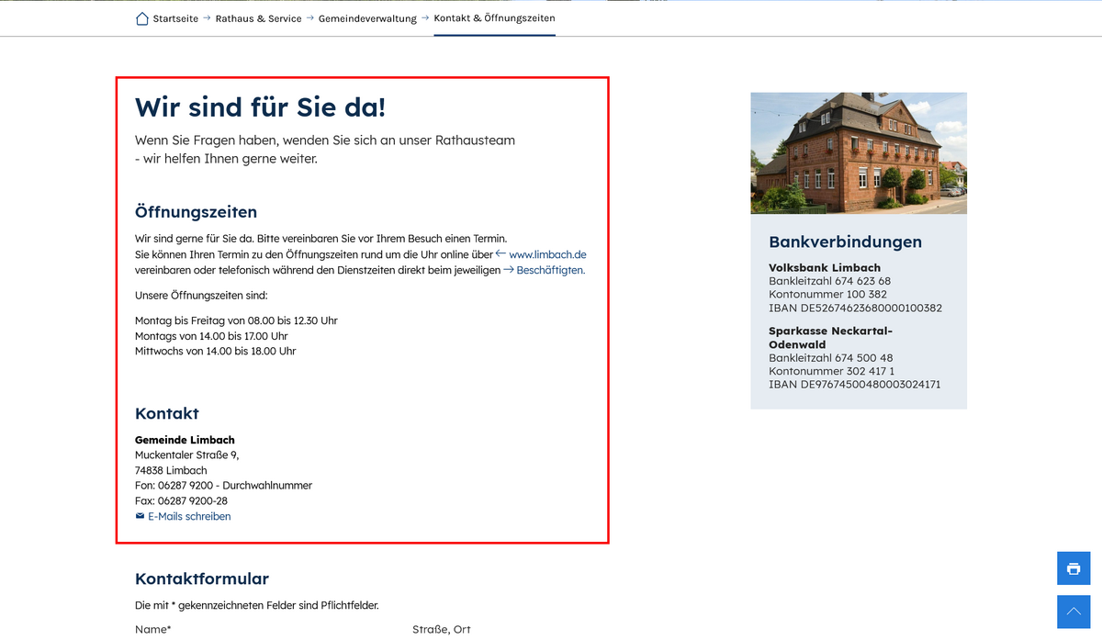
Task: Click the Kontakt heading
Action: [167, 413]
